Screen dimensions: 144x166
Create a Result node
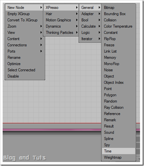click(119, 126)
